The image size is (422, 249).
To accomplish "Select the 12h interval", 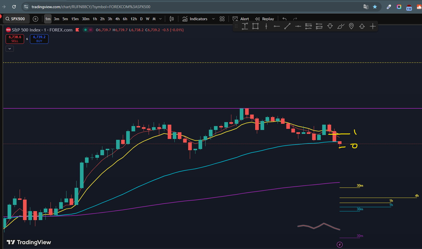I will pos(134,19).
